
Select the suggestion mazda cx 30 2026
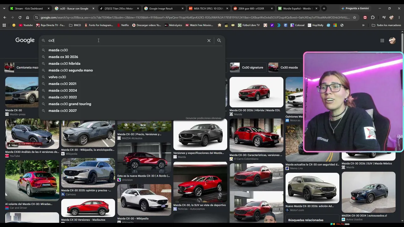[x=132, y=57]
